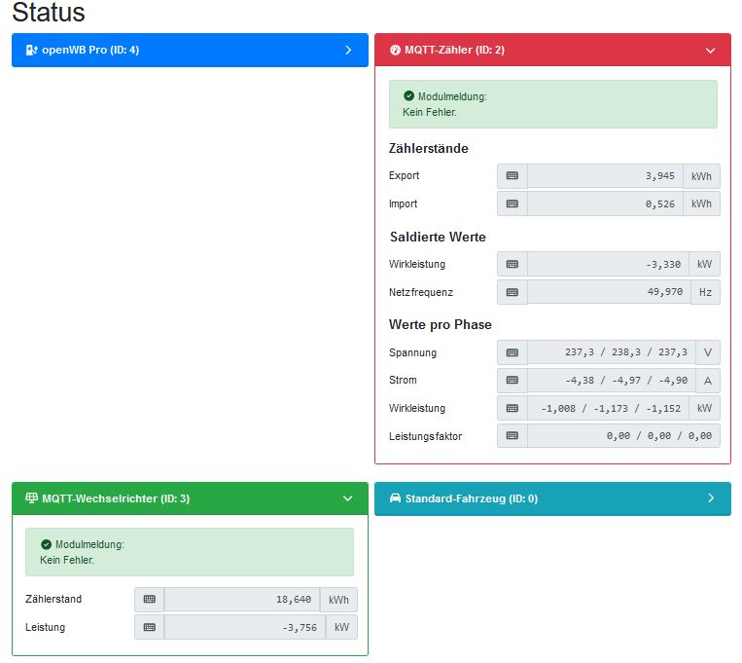Click the solar panel icon beside MQTT-Wechselrichter
Screen dimensions: 742x663
coord(32,498)
